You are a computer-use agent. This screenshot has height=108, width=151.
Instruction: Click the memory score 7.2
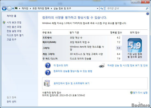pos(119,42)
